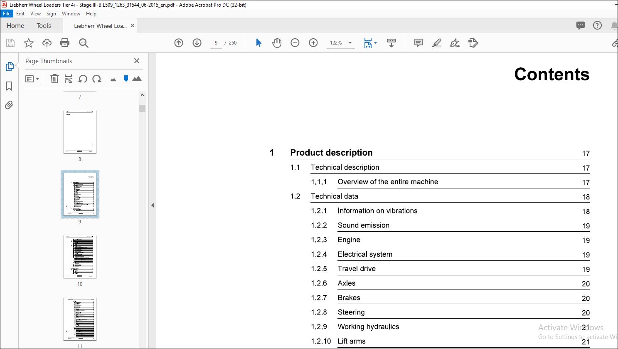This screenshot has width=618, height=349.
Task: Print the document with printer icon
Action: coord(65,43)
